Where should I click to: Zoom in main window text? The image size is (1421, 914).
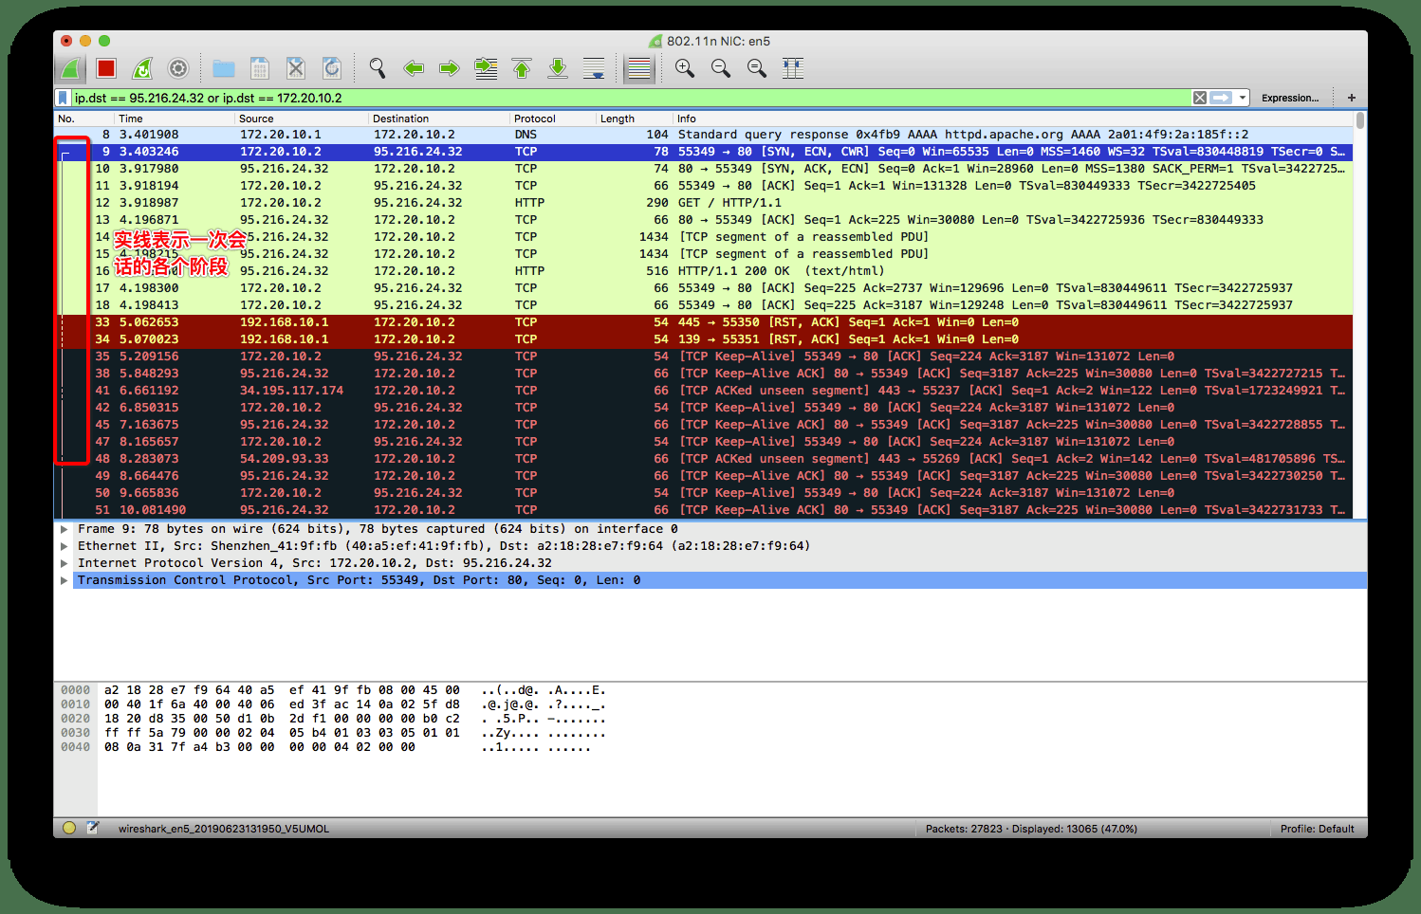(685, 68)
